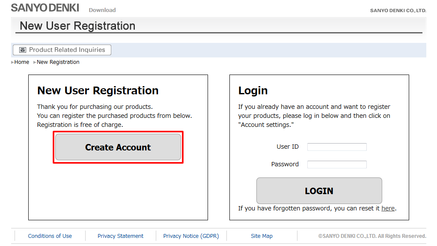The height and width of the screenshot is (246, 437).
Task: Click the 'Login' heading
Action: click(253, 91)
